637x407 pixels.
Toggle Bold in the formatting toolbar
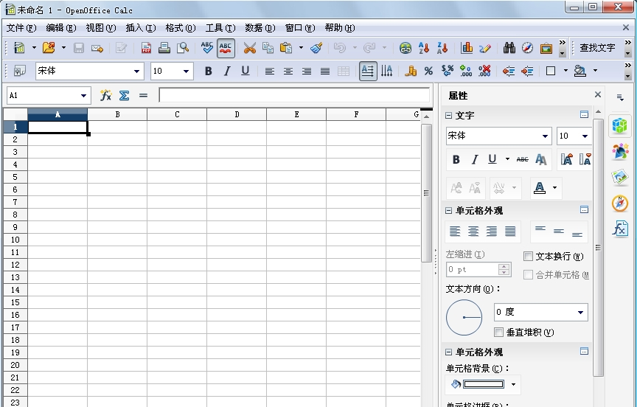(209, 71)
